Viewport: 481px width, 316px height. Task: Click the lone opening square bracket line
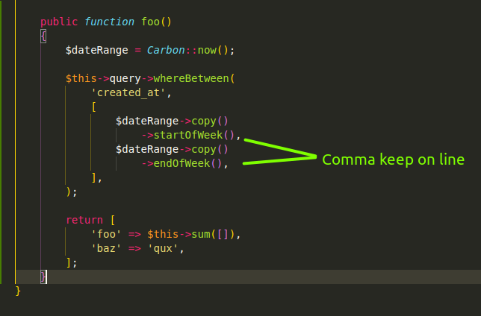pyautogui.click(x=94, y=107)
